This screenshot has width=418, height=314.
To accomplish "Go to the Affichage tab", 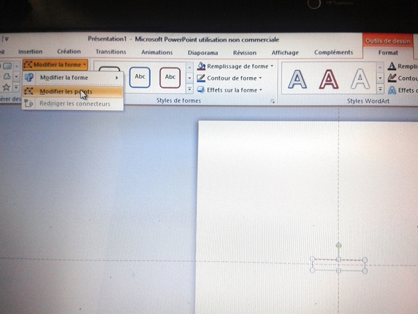I will [x=285, y=52].
